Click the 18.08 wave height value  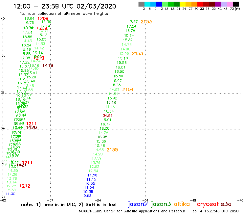click(x=102, y=137)
